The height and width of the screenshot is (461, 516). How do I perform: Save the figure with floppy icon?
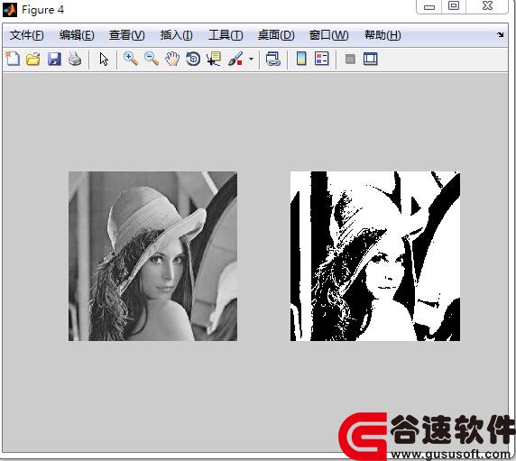54,60
